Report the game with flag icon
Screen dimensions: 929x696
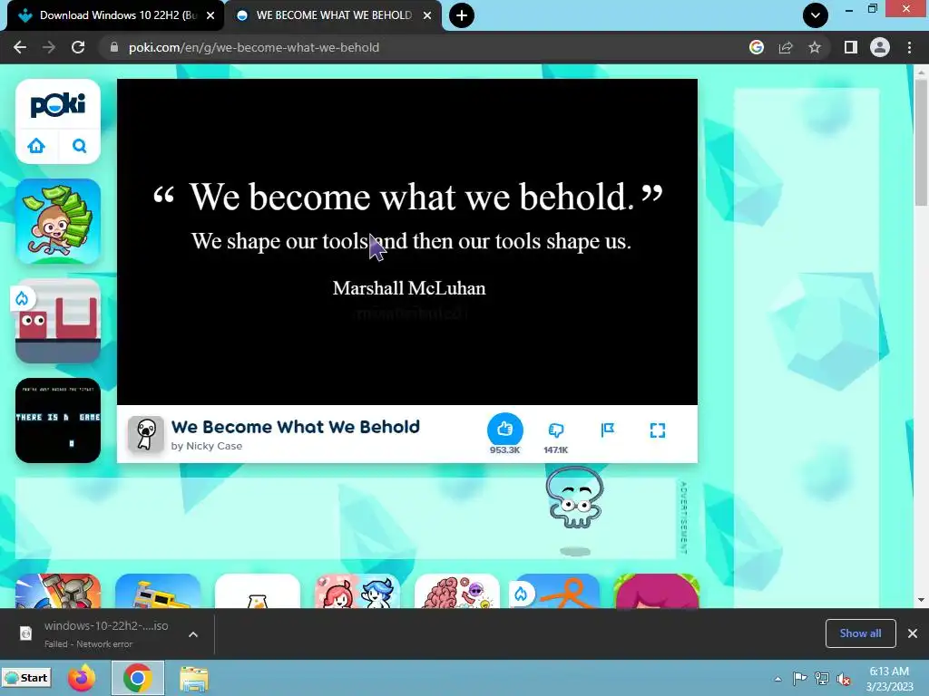pyautogui.click(x=607, y=430)
